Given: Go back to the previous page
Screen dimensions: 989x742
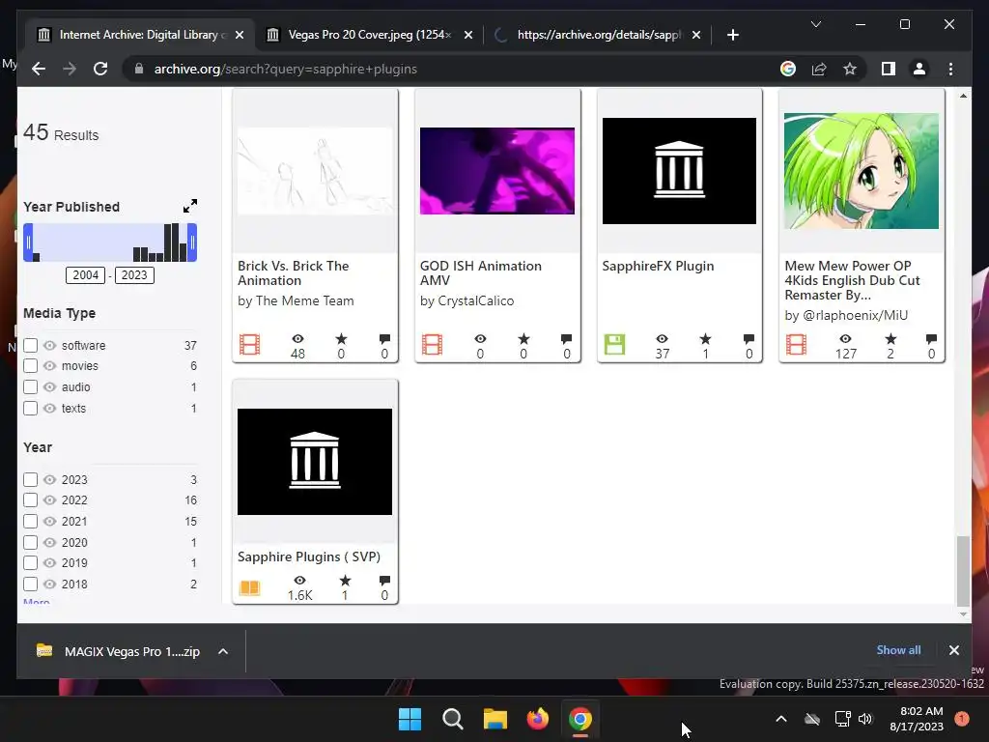Looking at the screenshot, I should click(x=39, y=69).
